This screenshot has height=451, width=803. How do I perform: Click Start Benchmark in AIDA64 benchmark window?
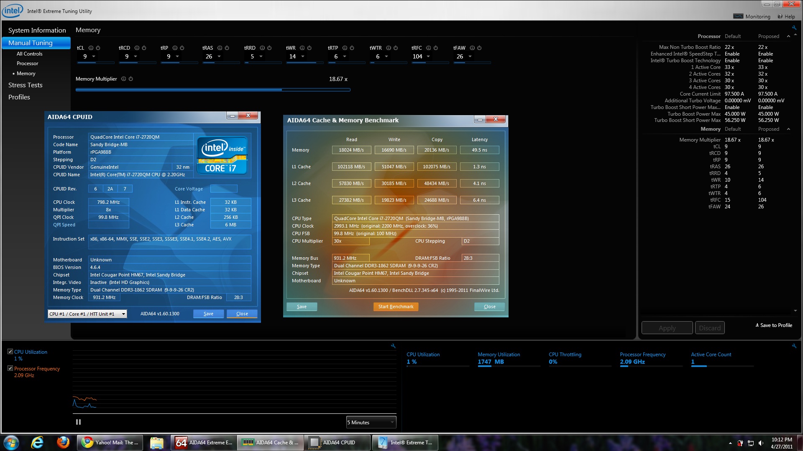(x=396, y=307)
